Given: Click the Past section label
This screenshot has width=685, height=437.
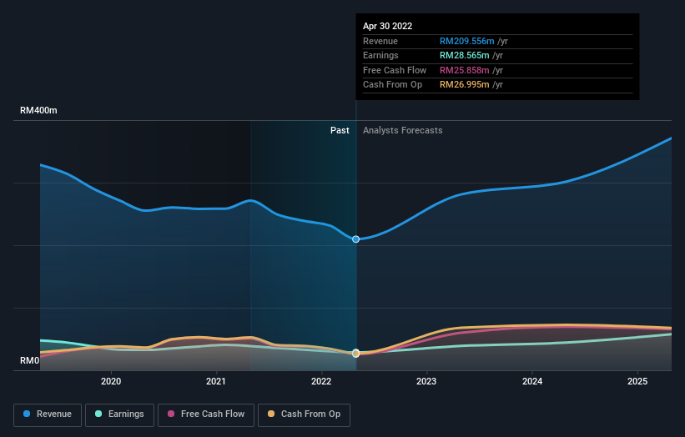Looking at the screenshot, I should point(340,131).
